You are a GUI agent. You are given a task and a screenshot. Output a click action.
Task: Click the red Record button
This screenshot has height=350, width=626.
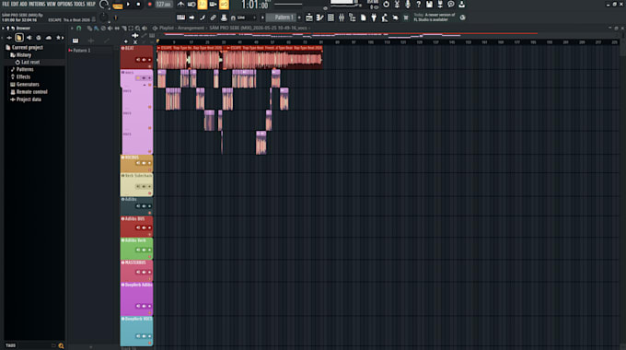click(x=150, y=5)
